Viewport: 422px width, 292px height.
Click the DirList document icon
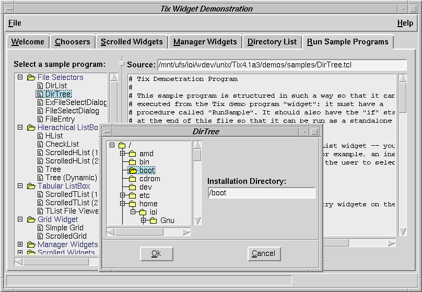[x=40, y=86]
